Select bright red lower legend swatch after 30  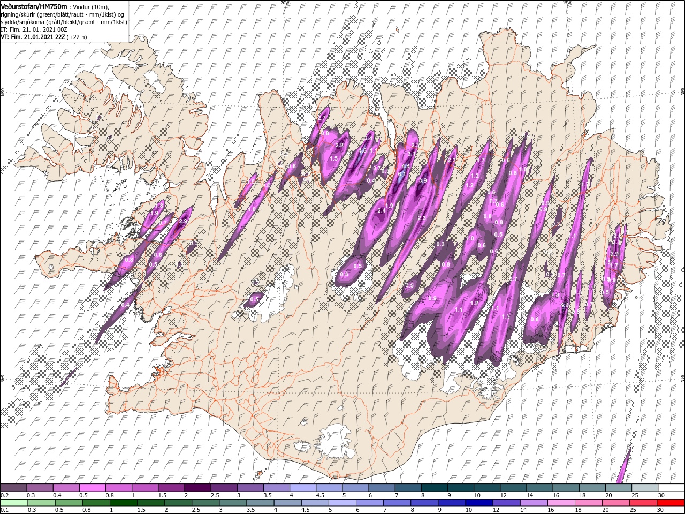(x=669, y=503)
